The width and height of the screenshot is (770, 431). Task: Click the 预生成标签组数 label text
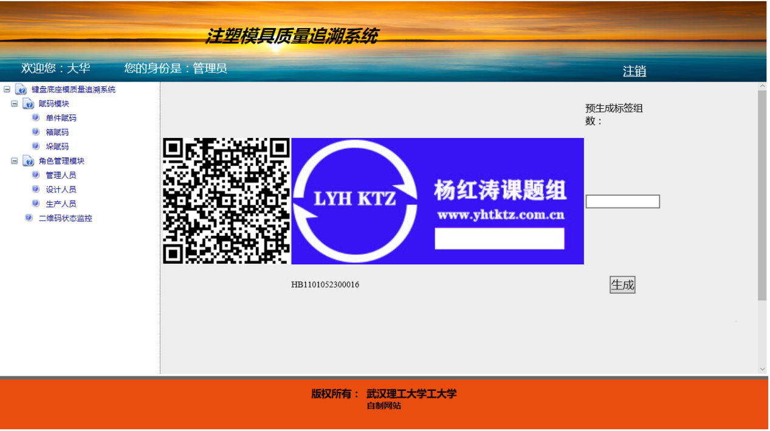point(614,114)
